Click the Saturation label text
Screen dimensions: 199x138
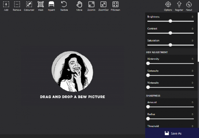coord(153,40)
